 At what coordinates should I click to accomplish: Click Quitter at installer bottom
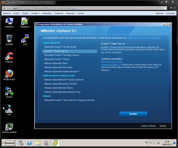coord(163,126)
